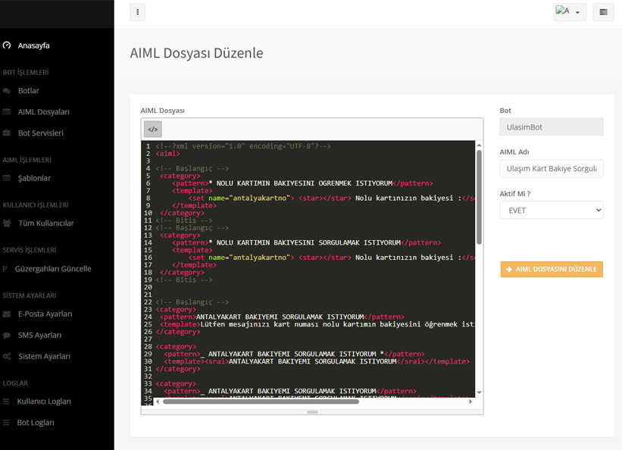Click the Anasayfa dashboard icon
The width and height of the screenshot is (622, 450).
pyautogui.click(x=7, y=45)
